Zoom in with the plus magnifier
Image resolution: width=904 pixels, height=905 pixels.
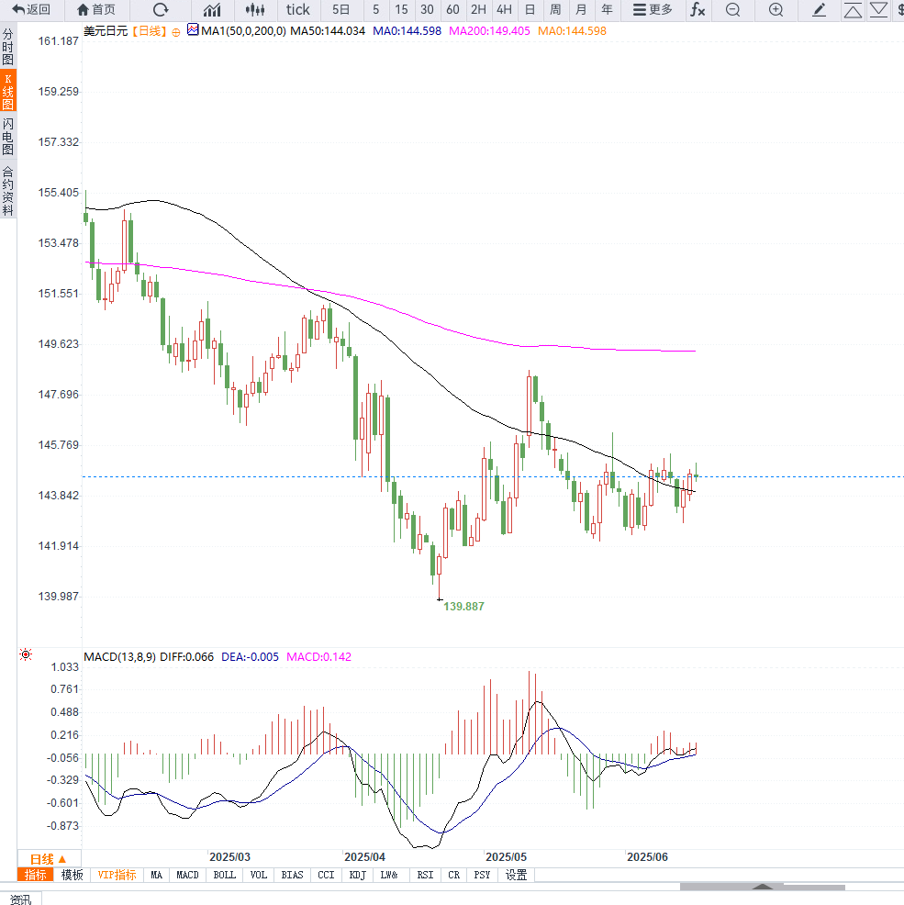(x=776, y=10)
